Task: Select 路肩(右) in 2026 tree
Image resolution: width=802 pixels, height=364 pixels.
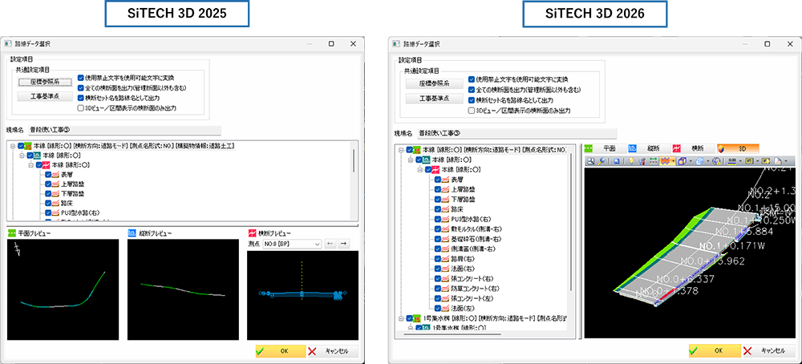Action: click(x=463, y=258)
